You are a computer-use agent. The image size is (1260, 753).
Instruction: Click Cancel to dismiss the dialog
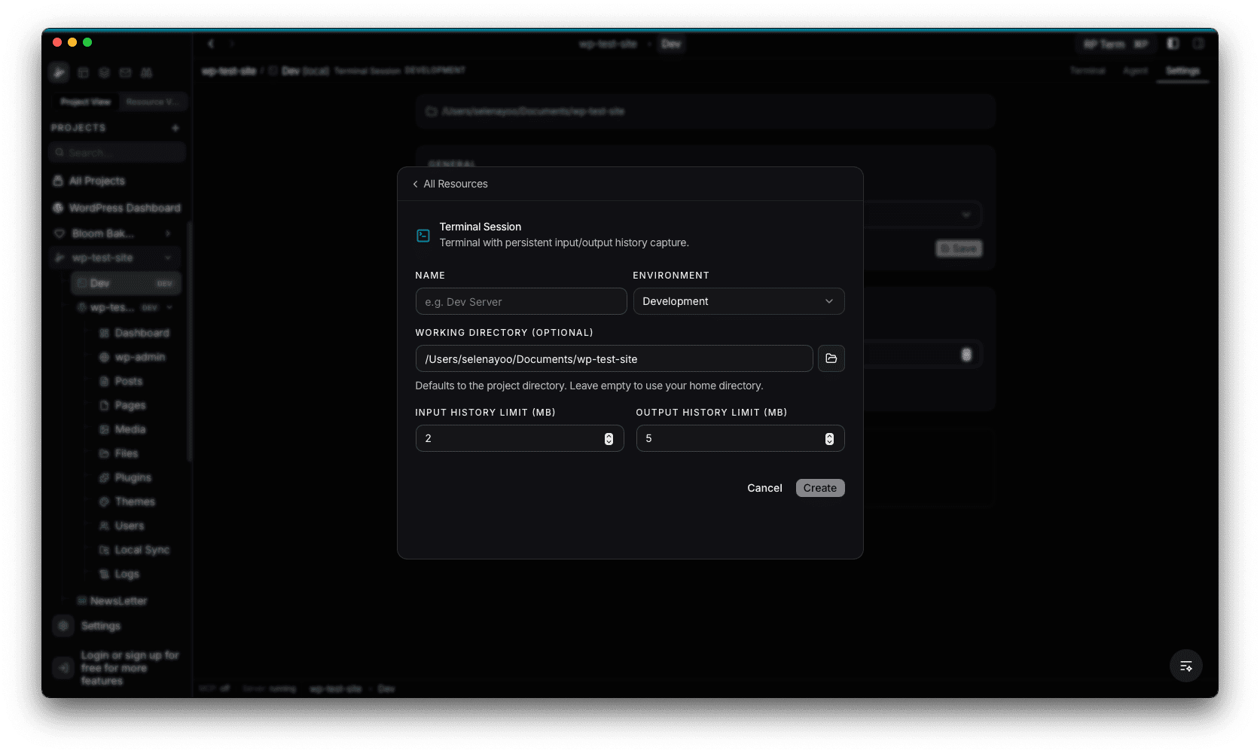[764, 488]
